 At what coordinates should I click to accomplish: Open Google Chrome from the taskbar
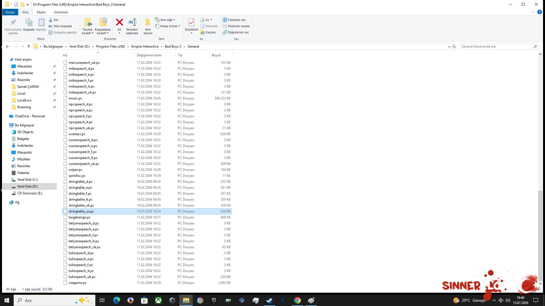297,300
